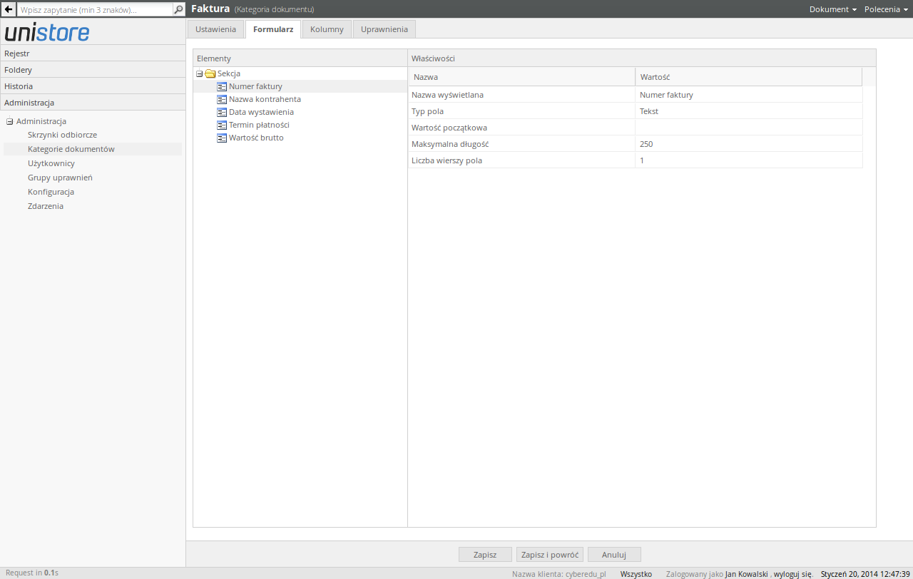The width and height of the screenshot is (913, 579).
Task: Click the Typ pola property label
Action: coord(427,111)
